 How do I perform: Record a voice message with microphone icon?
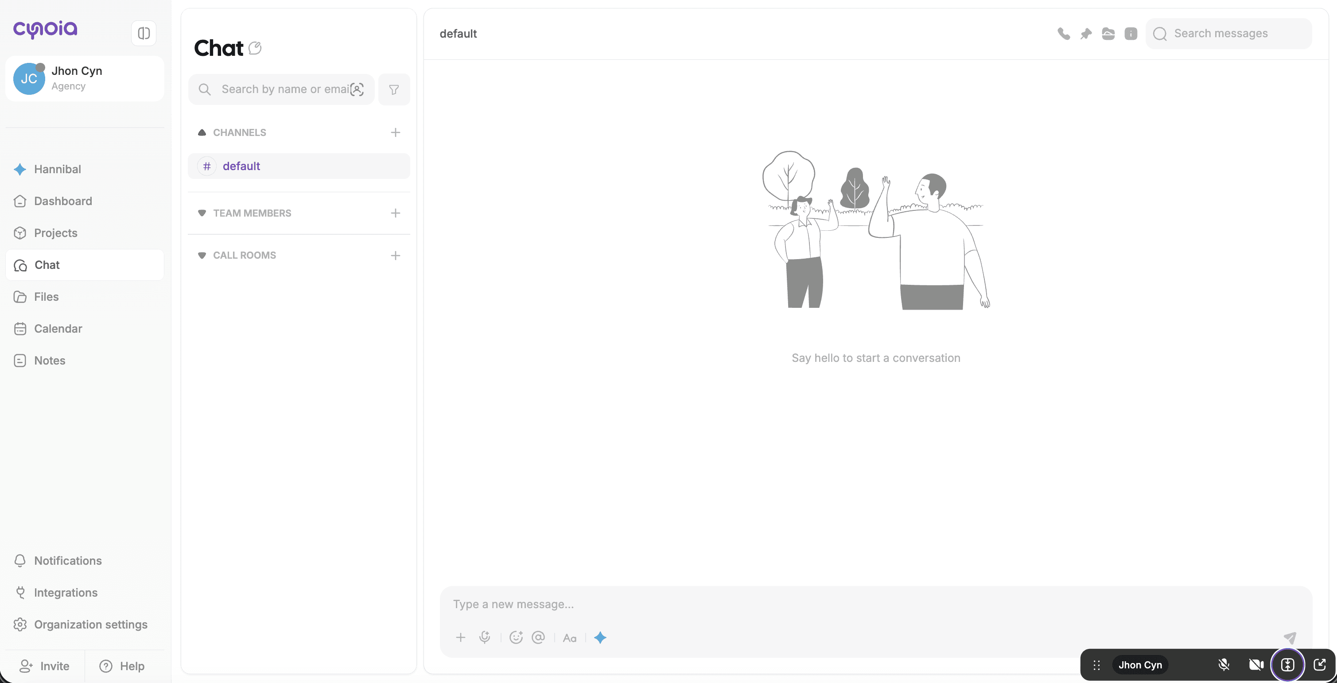point(485,637)
